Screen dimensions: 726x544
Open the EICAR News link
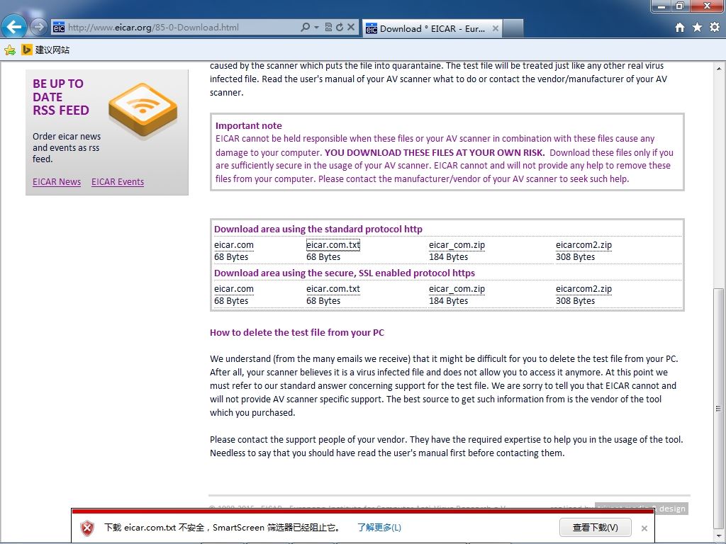pyautogui.click(x=57, y=182)
